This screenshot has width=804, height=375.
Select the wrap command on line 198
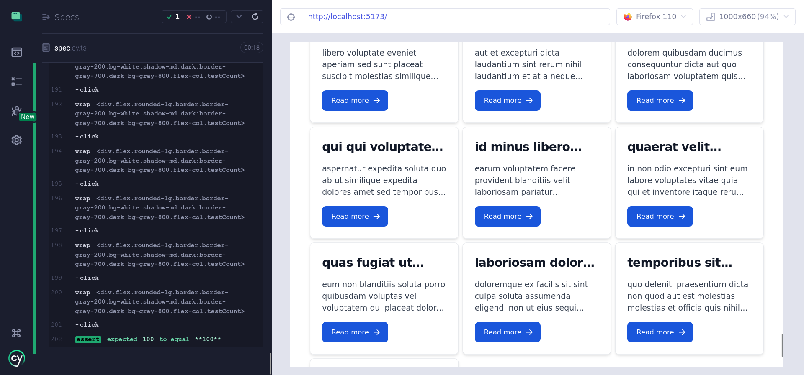pyautogui.click(x=156, y=255)
